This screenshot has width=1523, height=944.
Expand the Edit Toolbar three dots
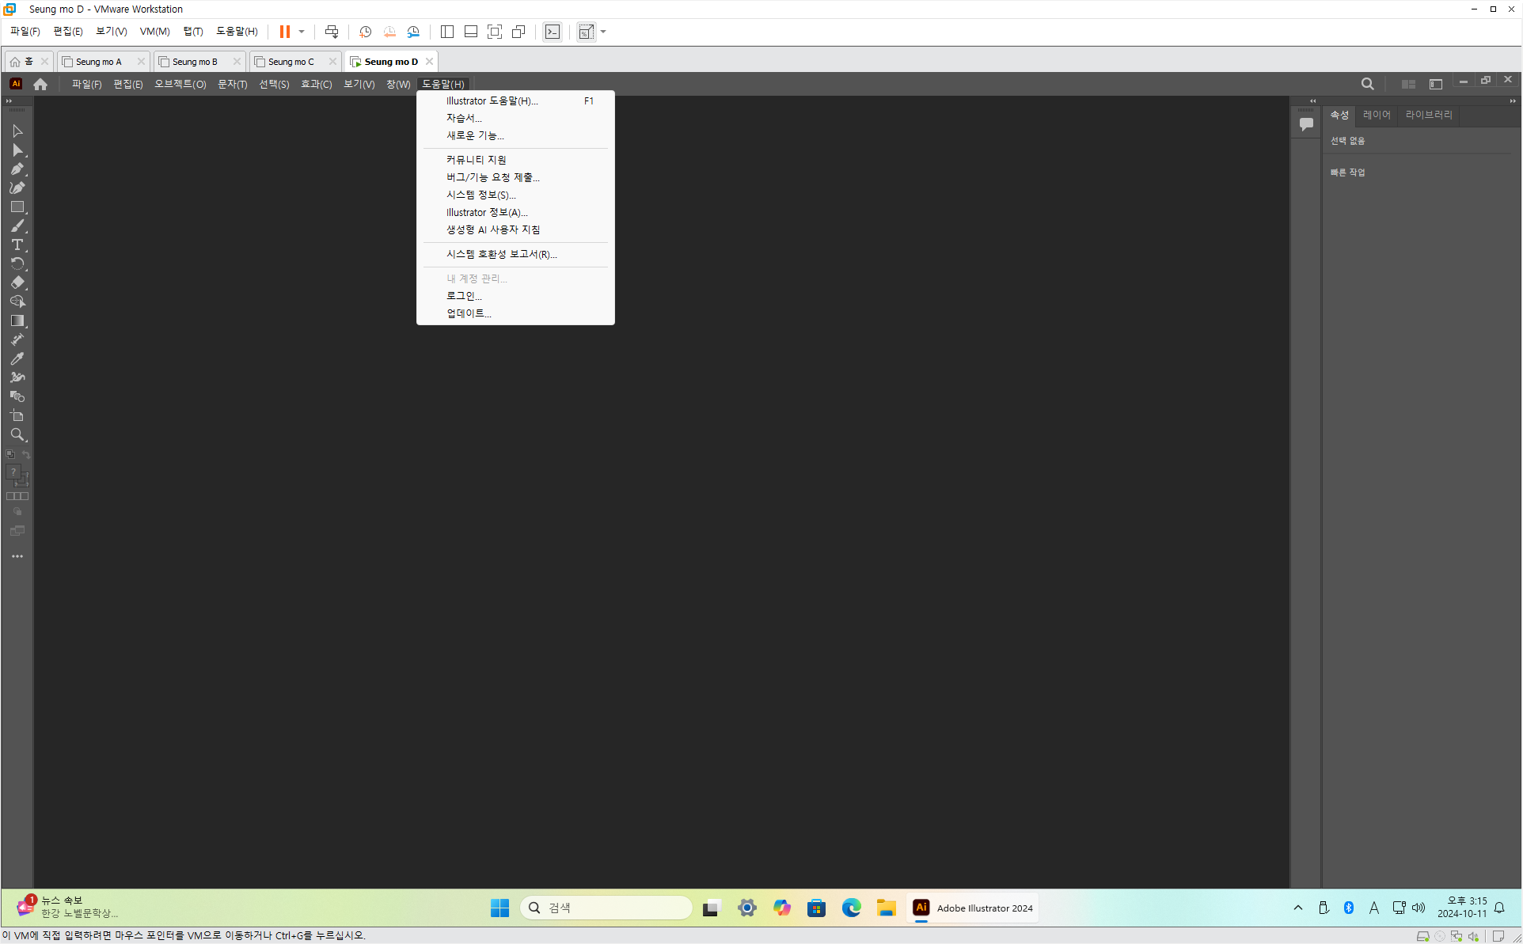pos(17,556)
